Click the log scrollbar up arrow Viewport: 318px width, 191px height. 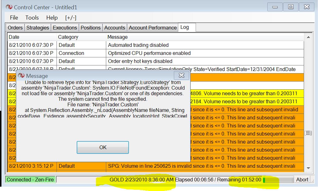(x=308, y=37)
